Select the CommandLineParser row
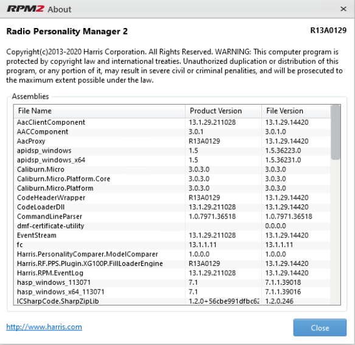 coord(172,217)
